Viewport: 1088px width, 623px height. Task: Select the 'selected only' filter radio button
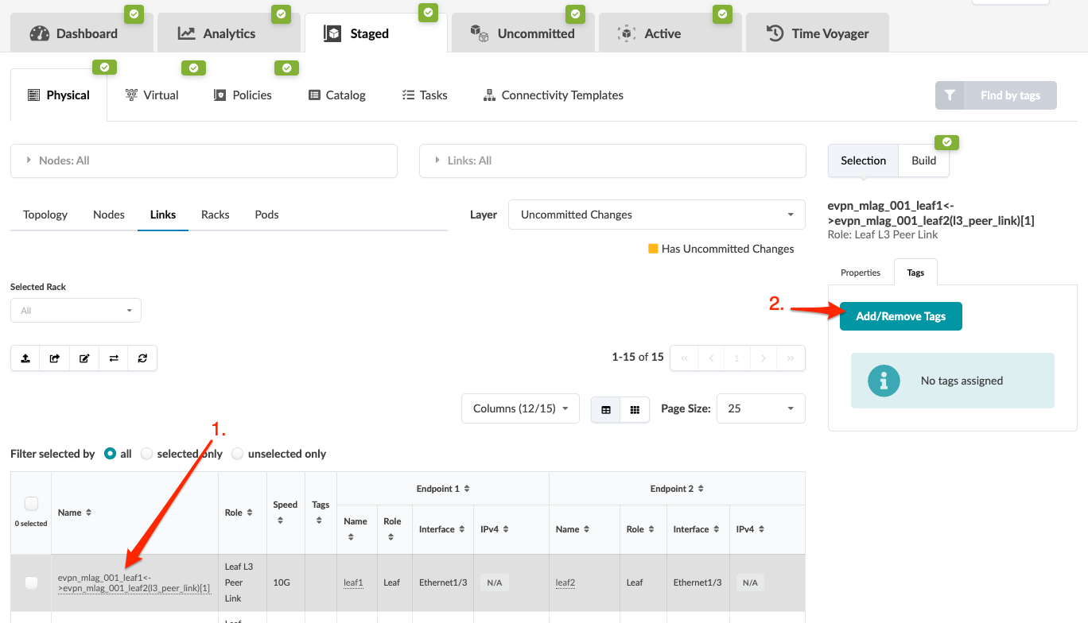click(146, 454)
